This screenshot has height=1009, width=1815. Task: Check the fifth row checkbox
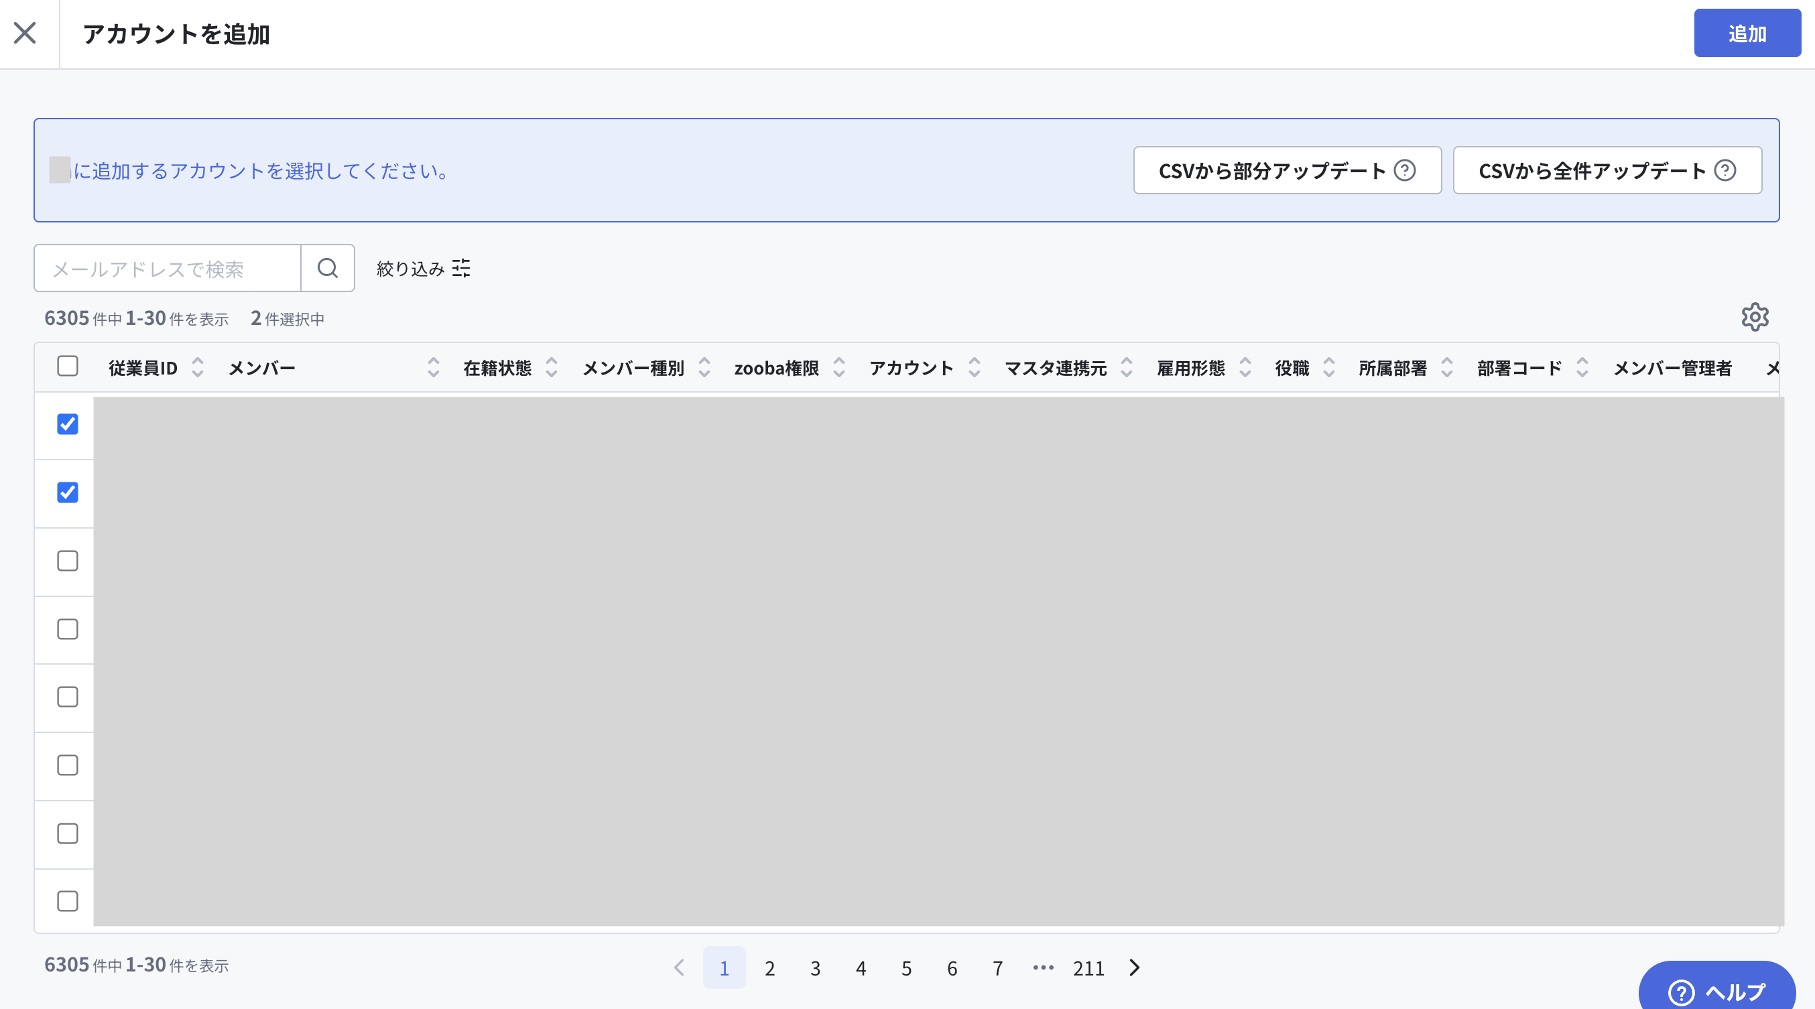click(x=68, y=697)
